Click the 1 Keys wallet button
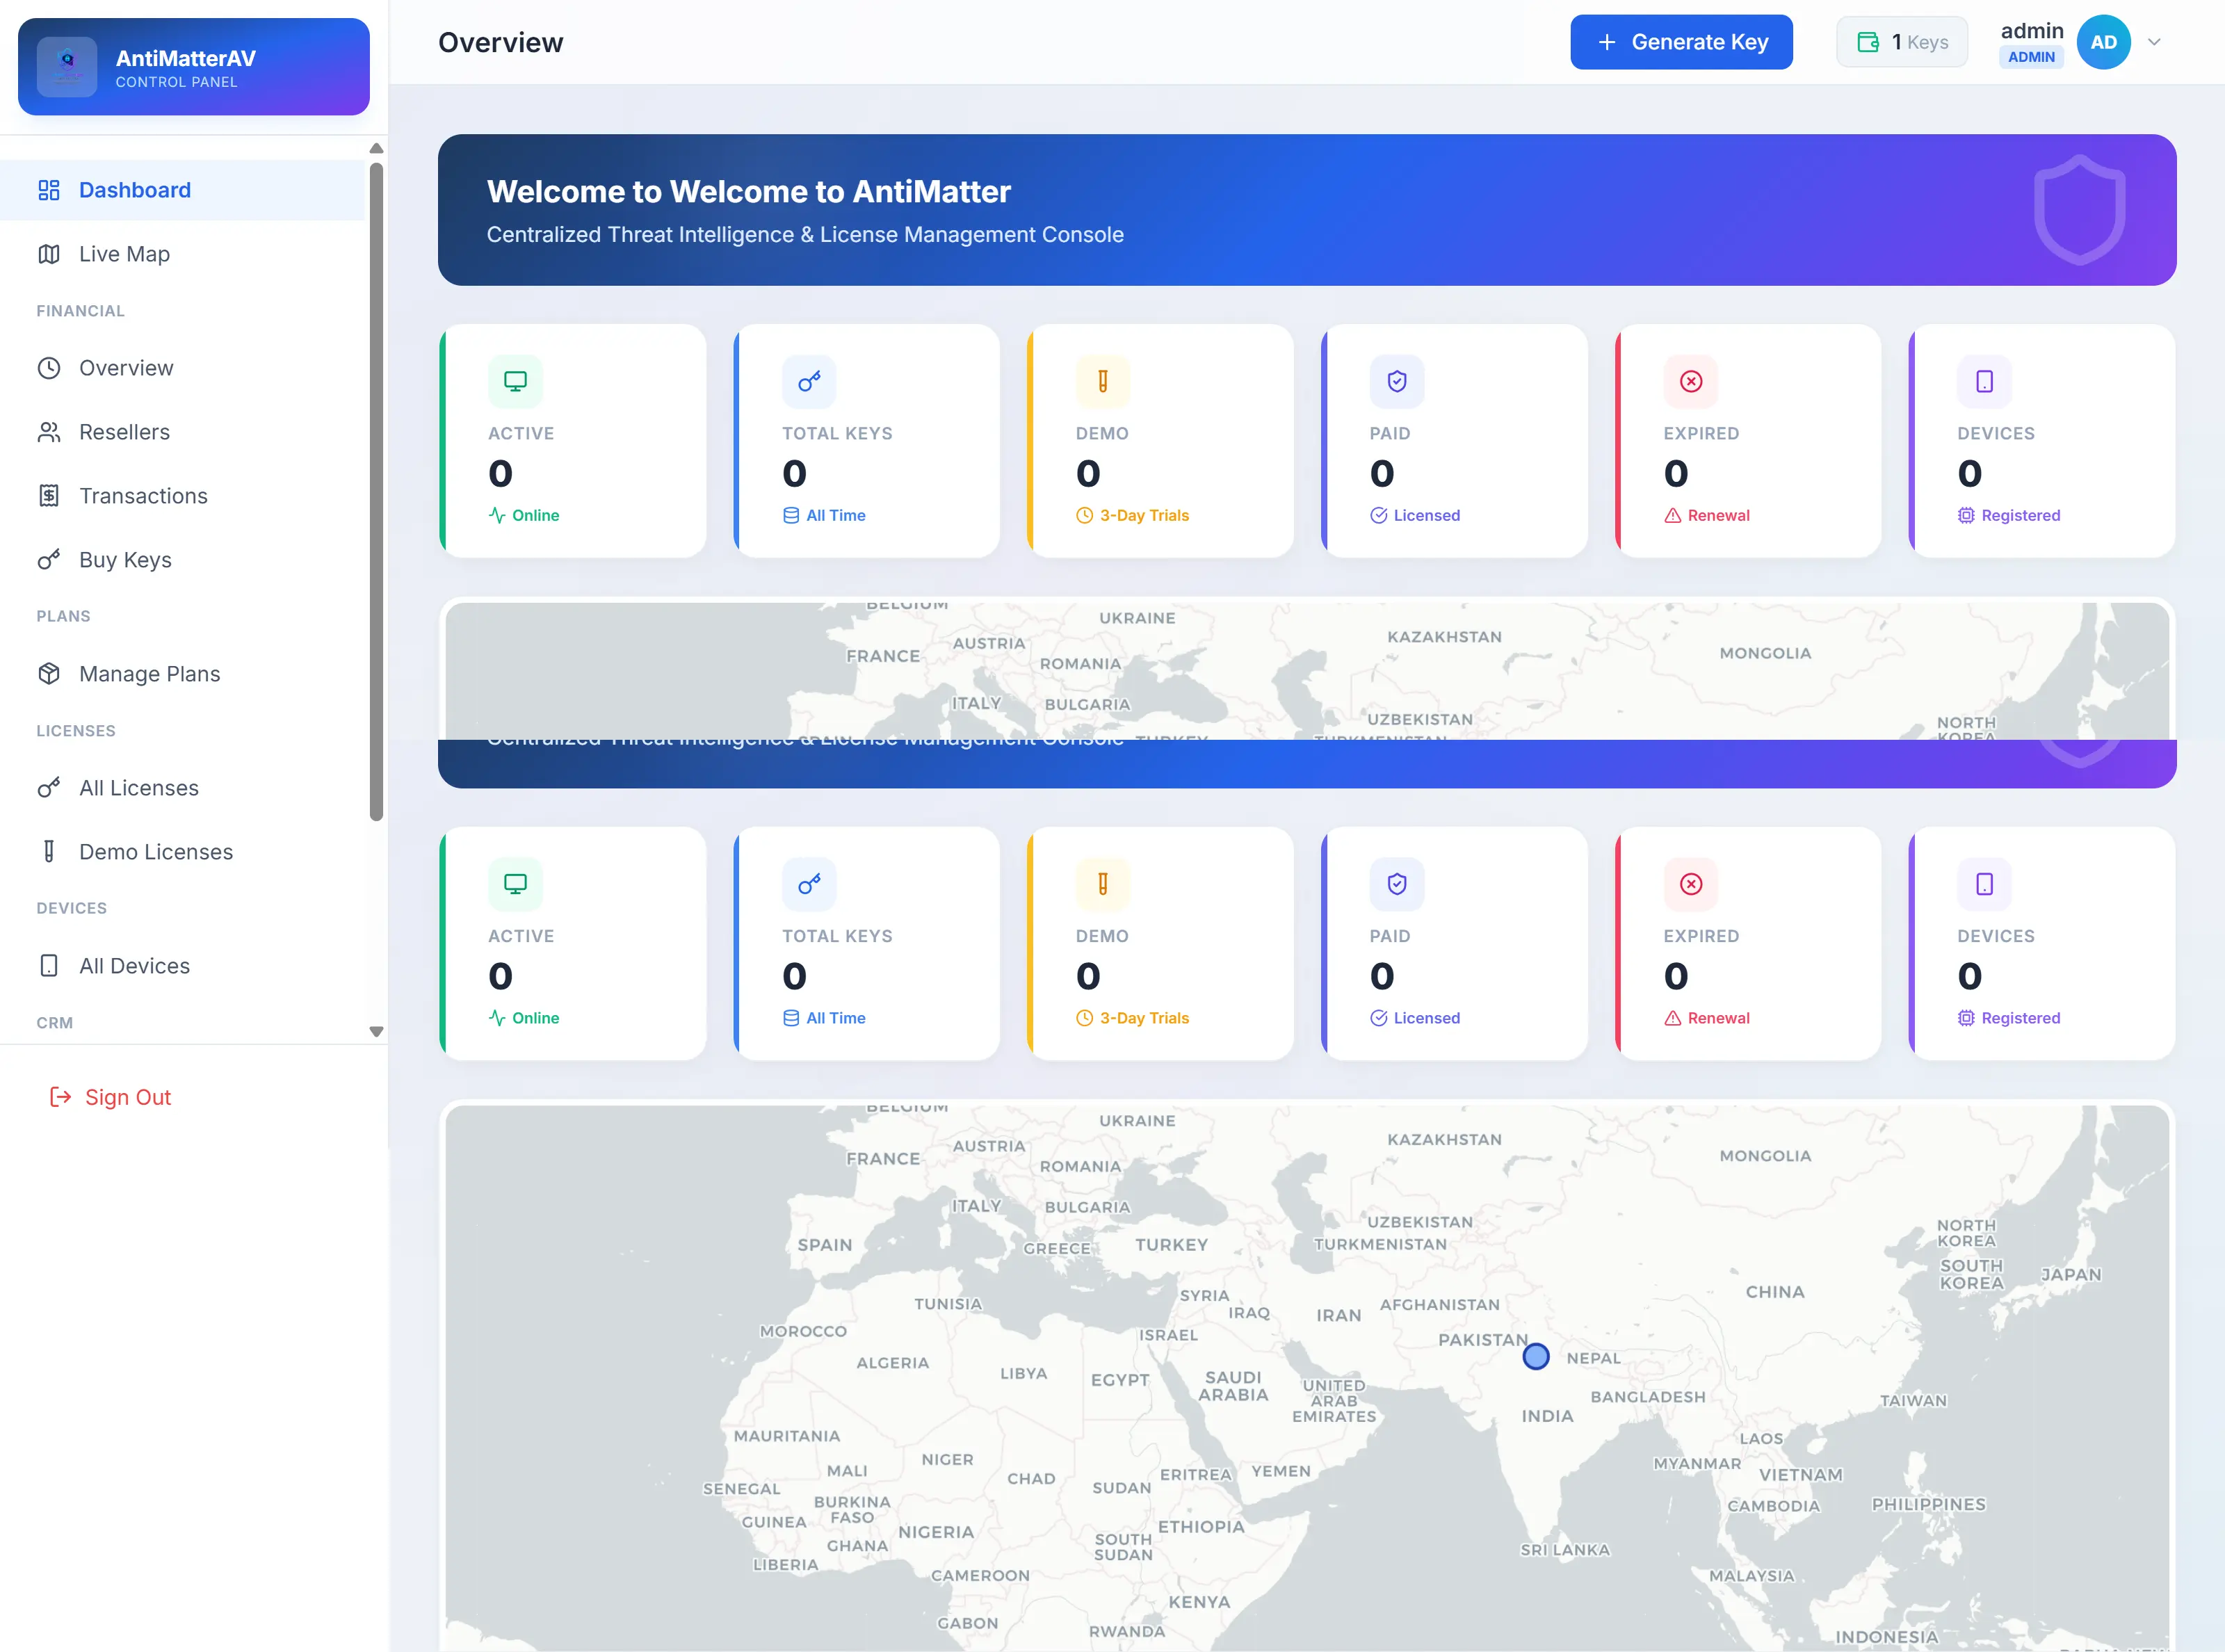This screenshot has height=1652, width=2225. coord(1901,41)
